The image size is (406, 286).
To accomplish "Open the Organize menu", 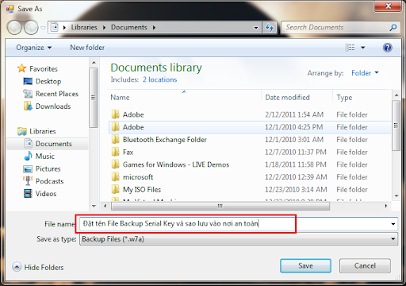I will [x=33, y=48].
